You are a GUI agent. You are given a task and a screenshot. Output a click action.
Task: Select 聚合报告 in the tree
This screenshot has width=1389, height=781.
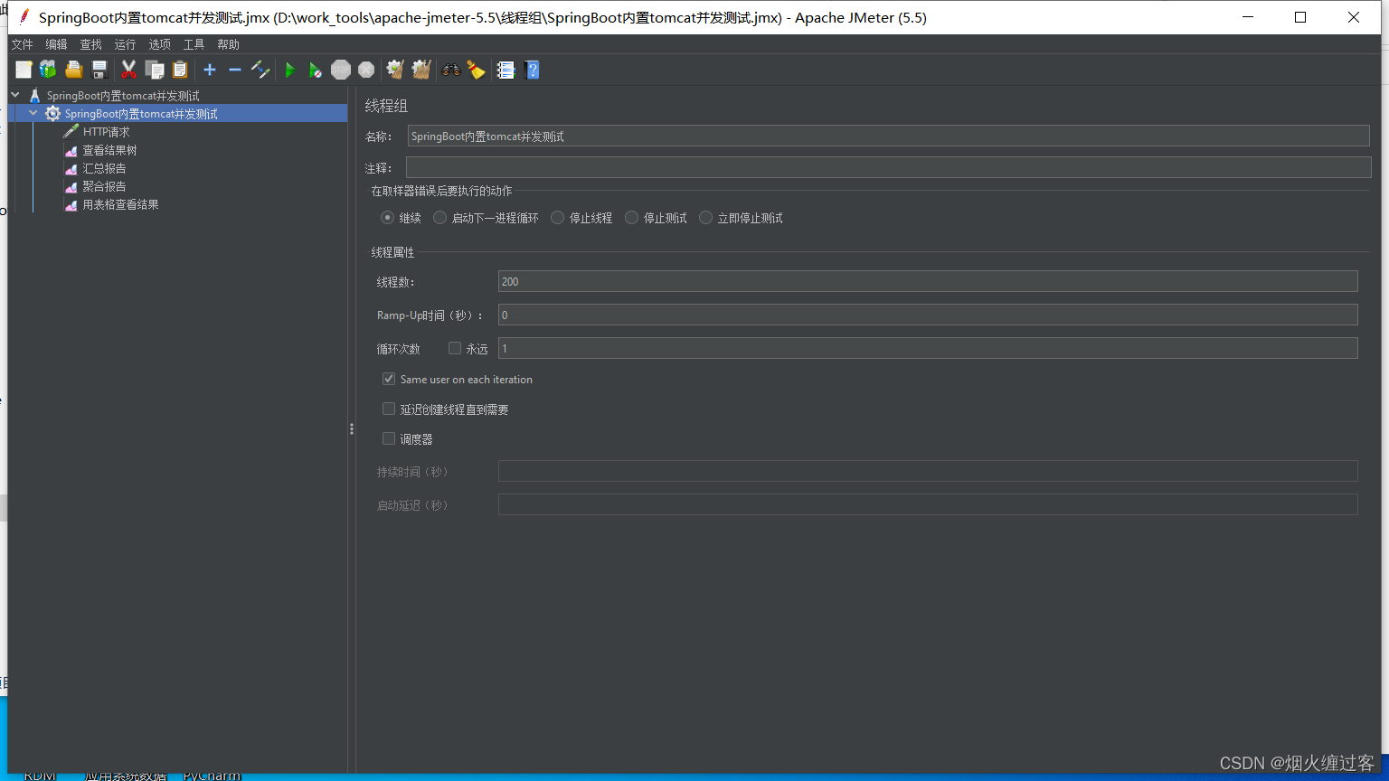(105, 186)
